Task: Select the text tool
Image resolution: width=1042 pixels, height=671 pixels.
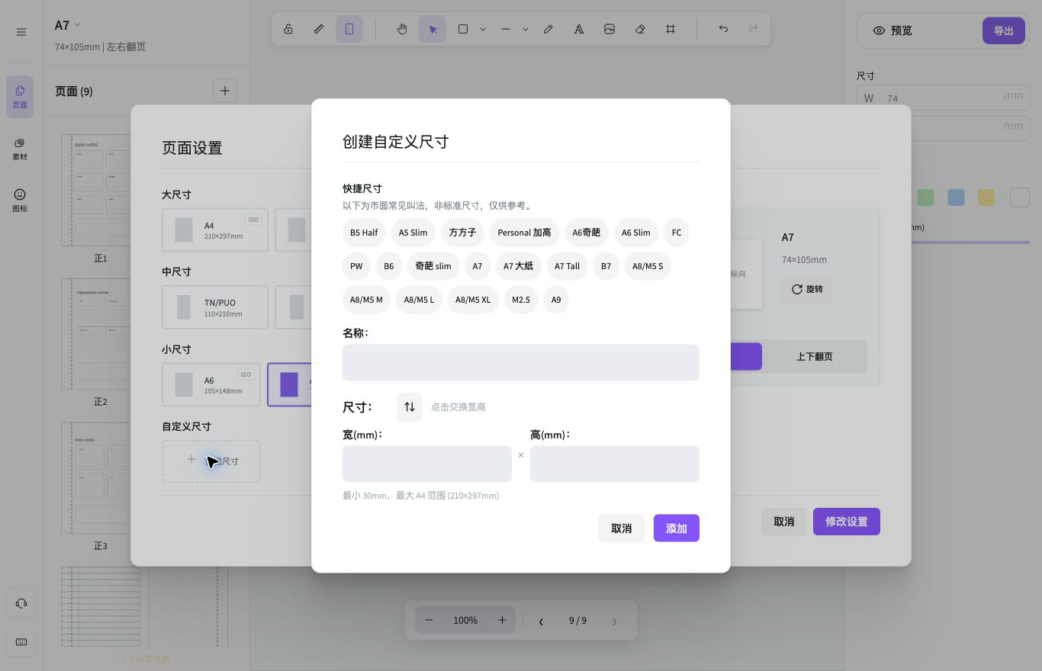Action: point(579,29)
